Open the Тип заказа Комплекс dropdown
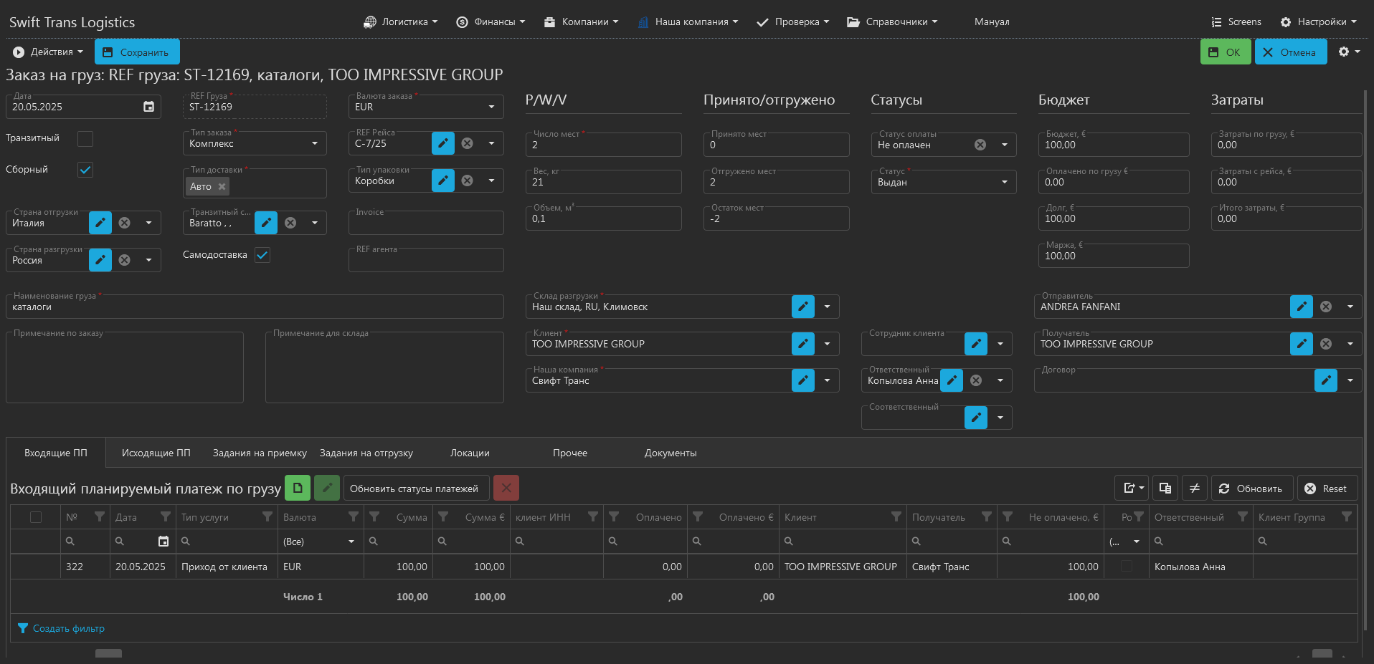The width and height of the screenshot is (1374, 664). point(315,143)
